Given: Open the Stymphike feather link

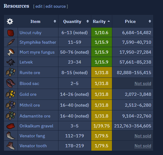Looking at the screenshot, I should click(x=38, y=42).
